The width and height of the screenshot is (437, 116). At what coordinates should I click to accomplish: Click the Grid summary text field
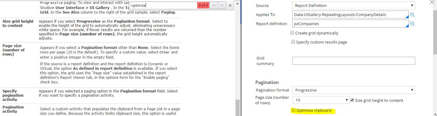tap(354, 61)
